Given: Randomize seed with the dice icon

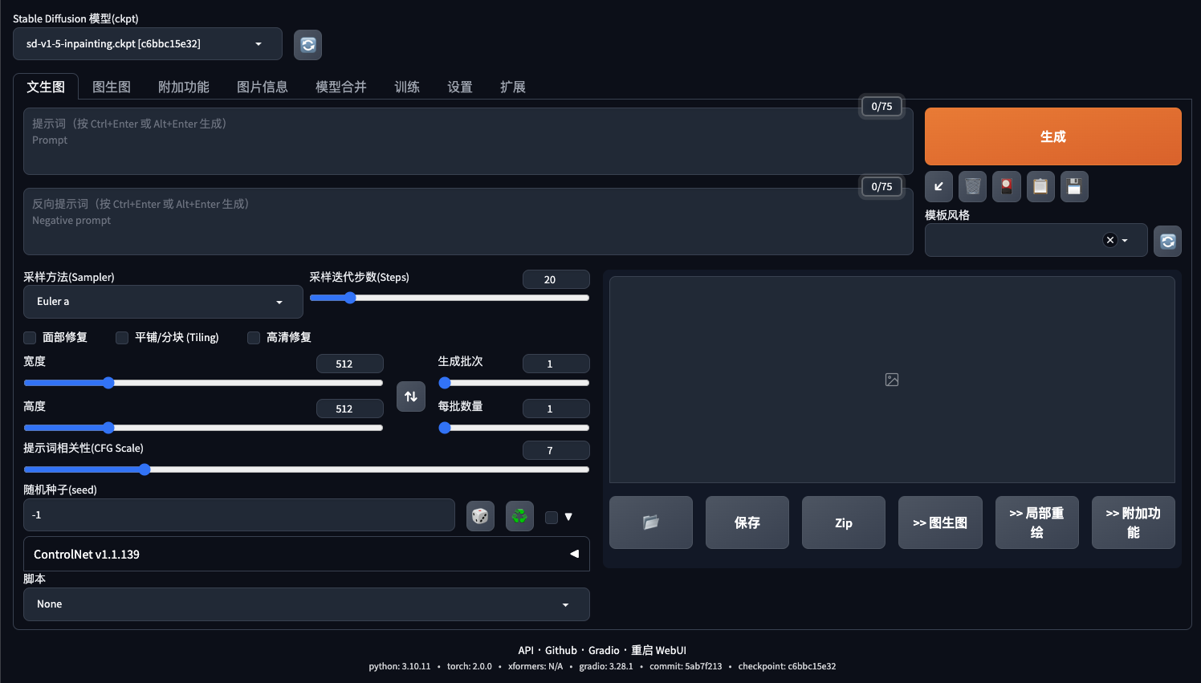Looking at the screenshot, I should 480,515.
